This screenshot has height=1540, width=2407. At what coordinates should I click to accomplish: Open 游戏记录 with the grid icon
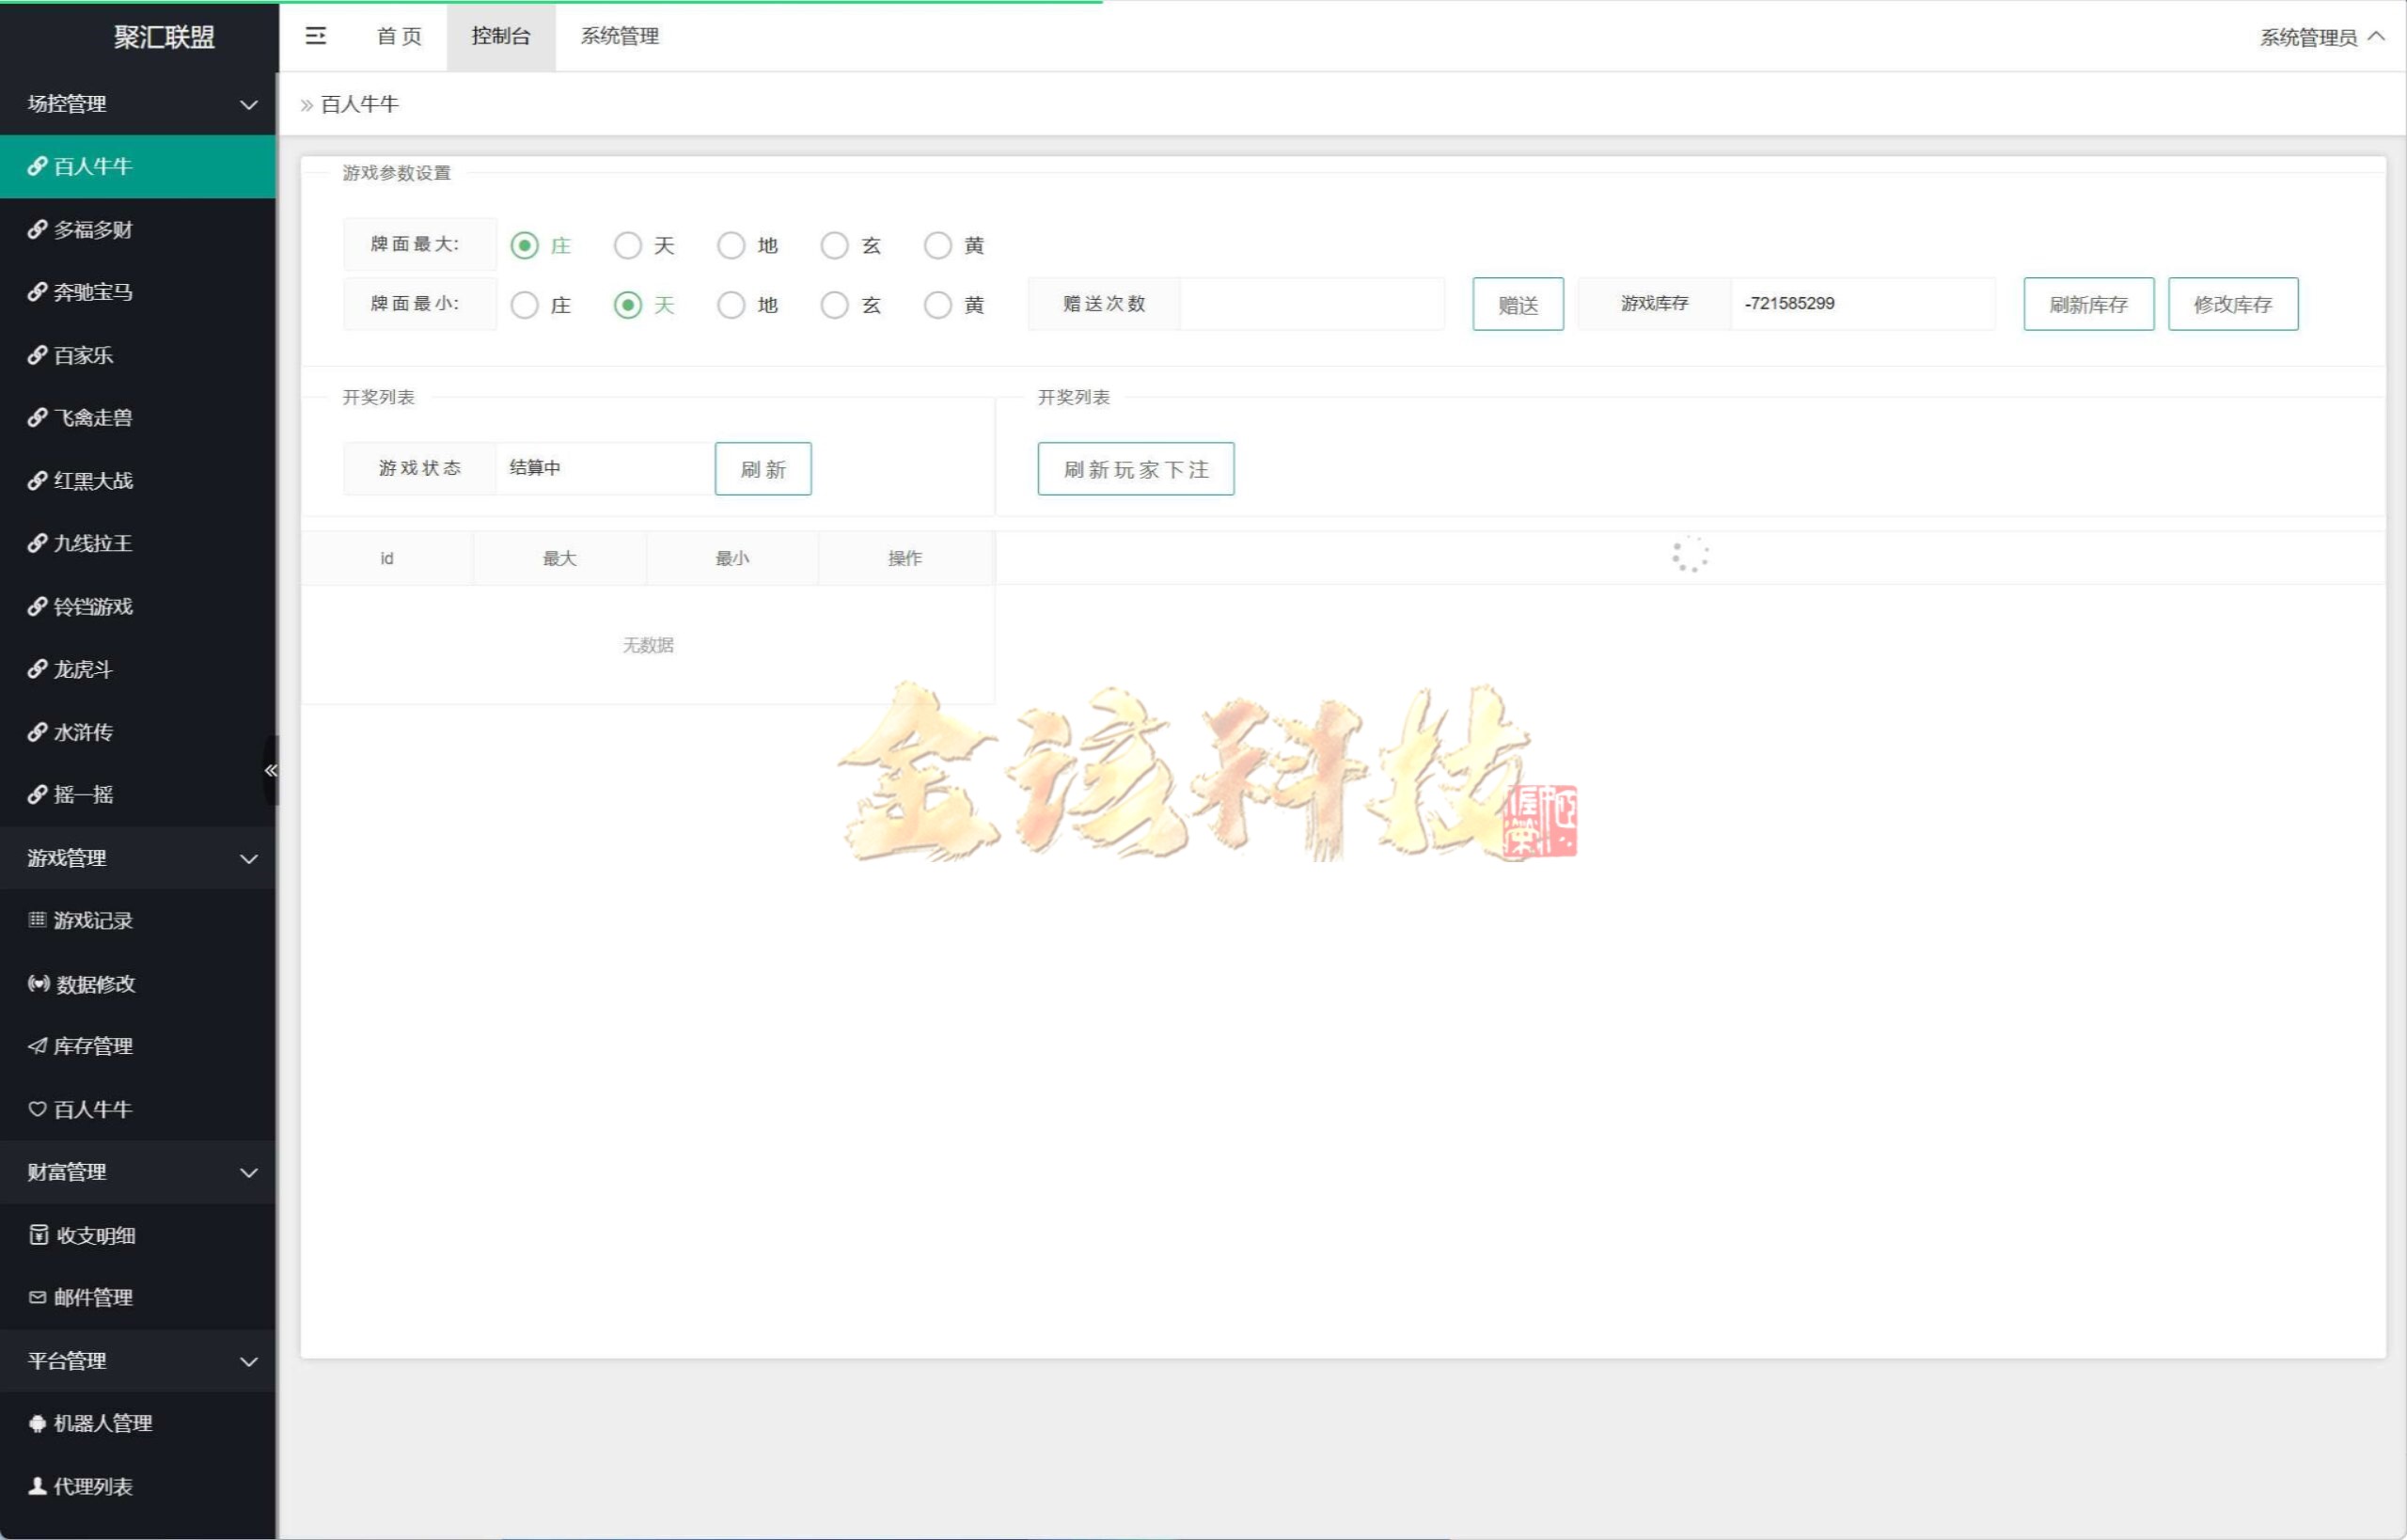pos(92,920)
